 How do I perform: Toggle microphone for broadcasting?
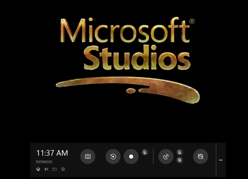(x=180, y=153)
